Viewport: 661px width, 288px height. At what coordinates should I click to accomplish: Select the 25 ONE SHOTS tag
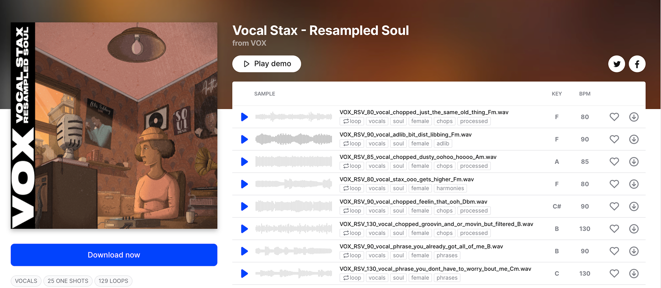(68, 281)
